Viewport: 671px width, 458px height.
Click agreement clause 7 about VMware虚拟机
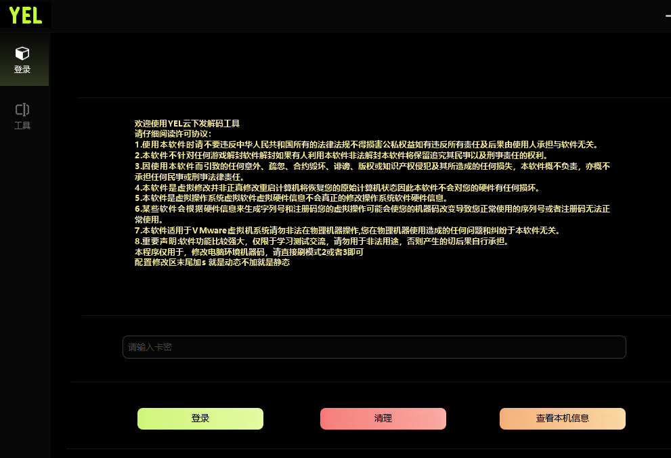point(347,231)
